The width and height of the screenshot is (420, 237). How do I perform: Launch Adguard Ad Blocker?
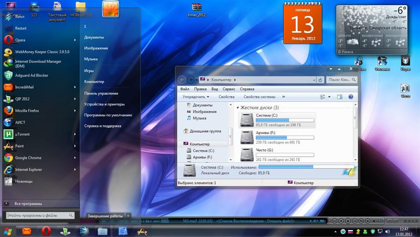[31, 75]
